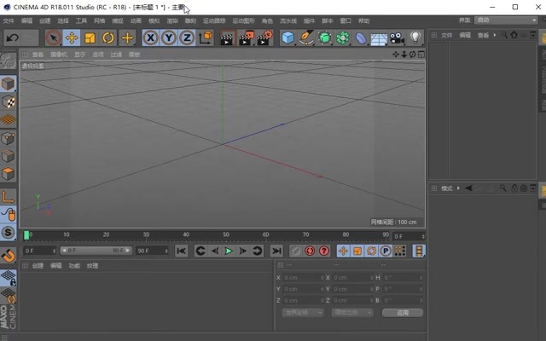Toggle the Y axis lock
The image size is (546, 341).
[x=168, y=38]
